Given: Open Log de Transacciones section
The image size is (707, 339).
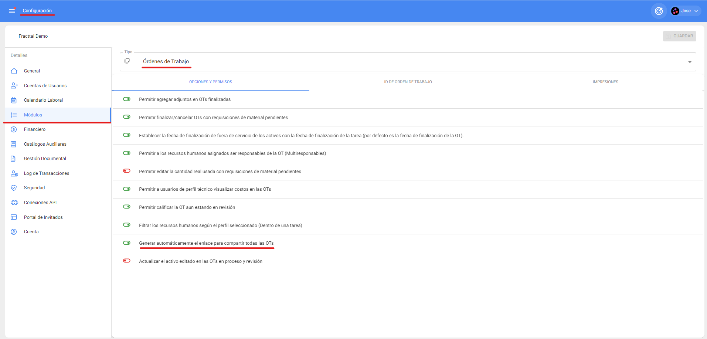Looking at the screenshot, I should [x=47, y=173].
